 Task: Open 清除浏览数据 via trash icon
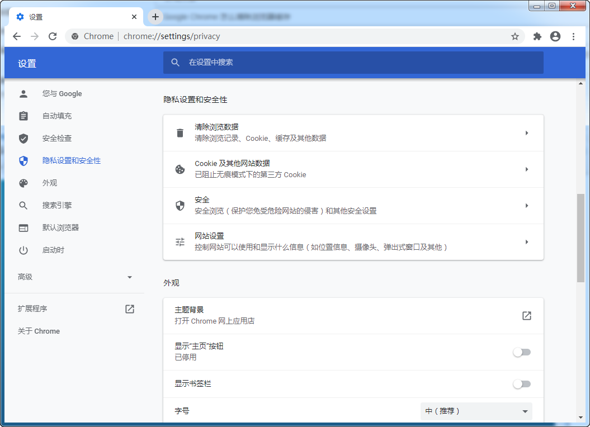point(180,132)
